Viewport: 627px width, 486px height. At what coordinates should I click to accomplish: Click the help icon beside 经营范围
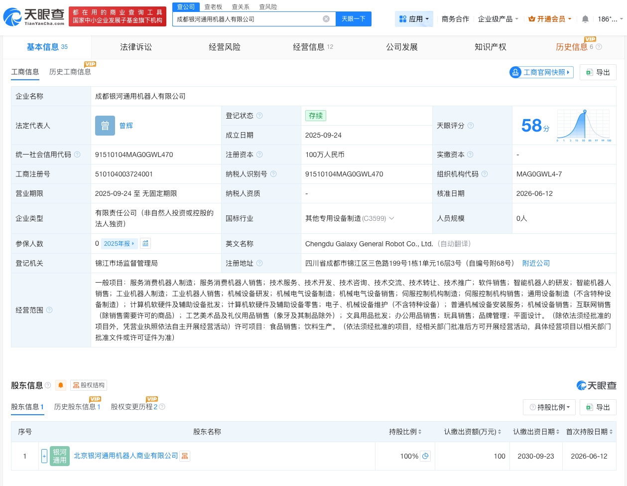49,310
